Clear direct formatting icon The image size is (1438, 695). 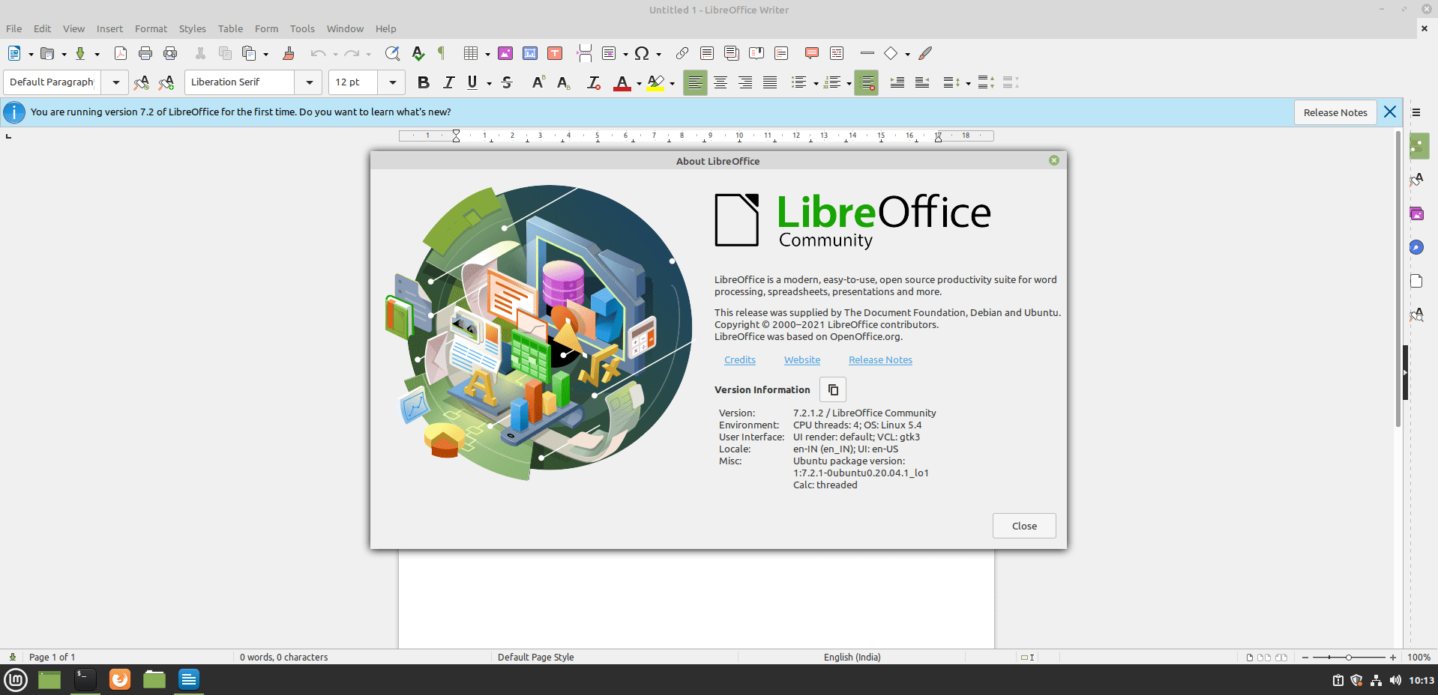point(594,82)
